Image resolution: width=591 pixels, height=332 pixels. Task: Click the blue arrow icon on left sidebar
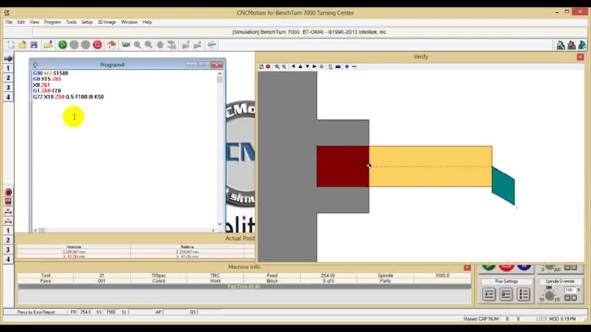(x=8, y=59)
